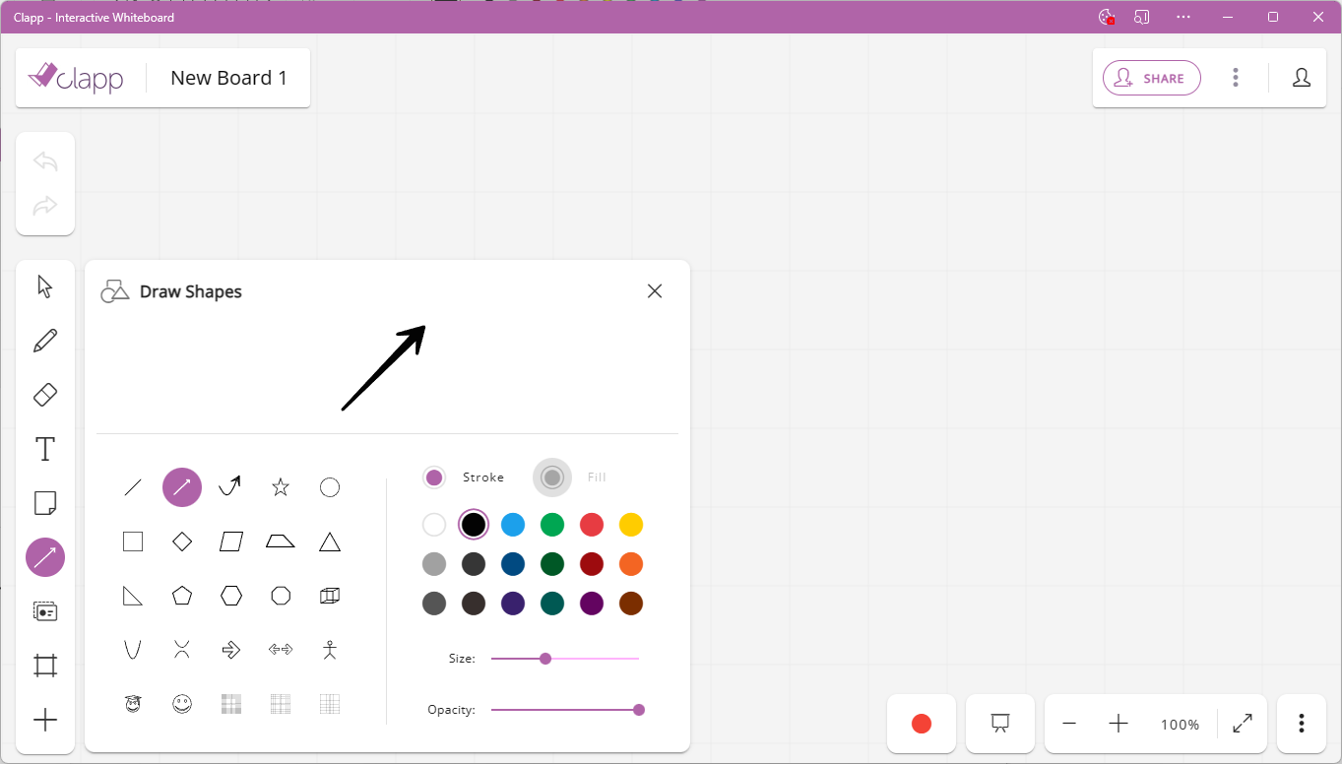Select the Eraser tool
The image size is (1342, 764).
(x=44, y=394)
